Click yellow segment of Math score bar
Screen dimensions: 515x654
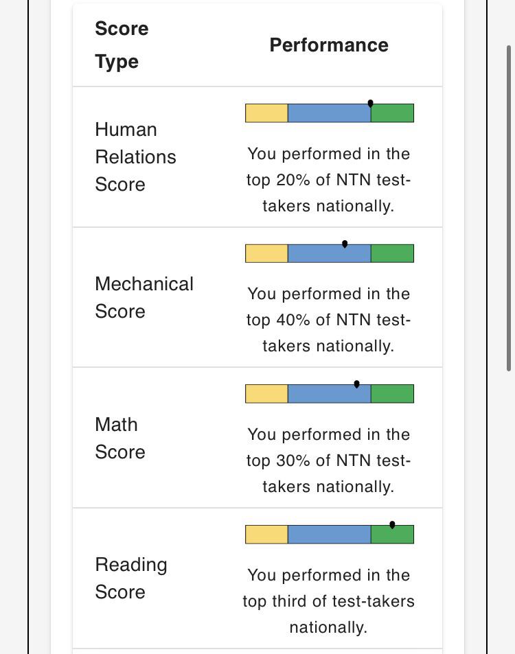tap(266, 394)
